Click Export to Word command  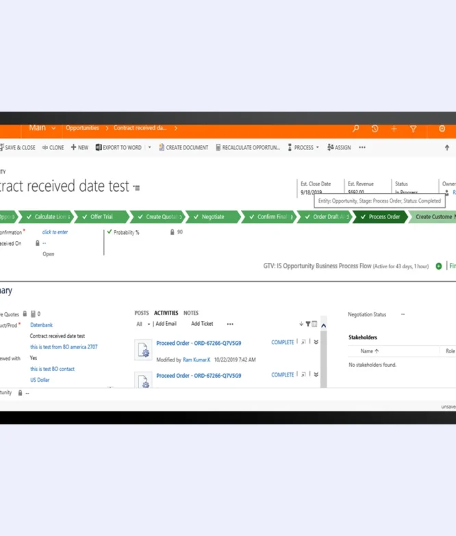click(x=118, y=147)
